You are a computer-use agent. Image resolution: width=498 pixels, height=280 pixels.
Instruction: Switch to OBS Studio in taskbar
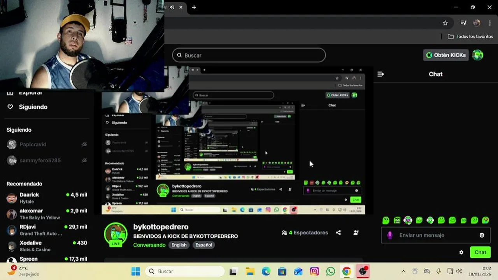pos(363,271)
